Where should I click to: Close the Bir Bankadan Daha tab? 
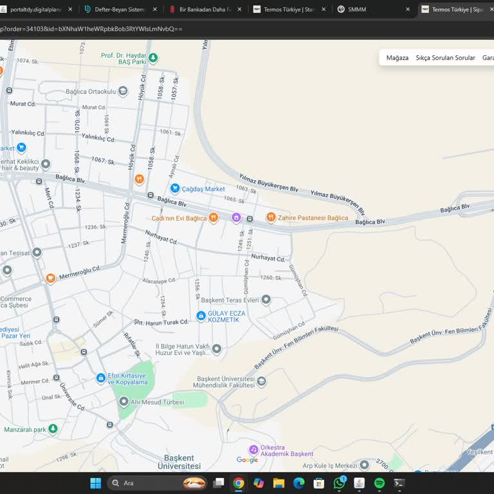click(x=240, y=10)
